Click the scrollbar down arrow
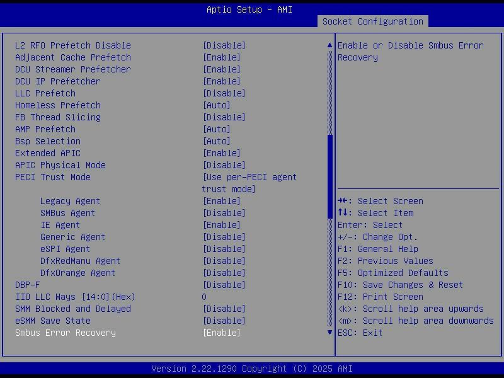 (329, 333)
